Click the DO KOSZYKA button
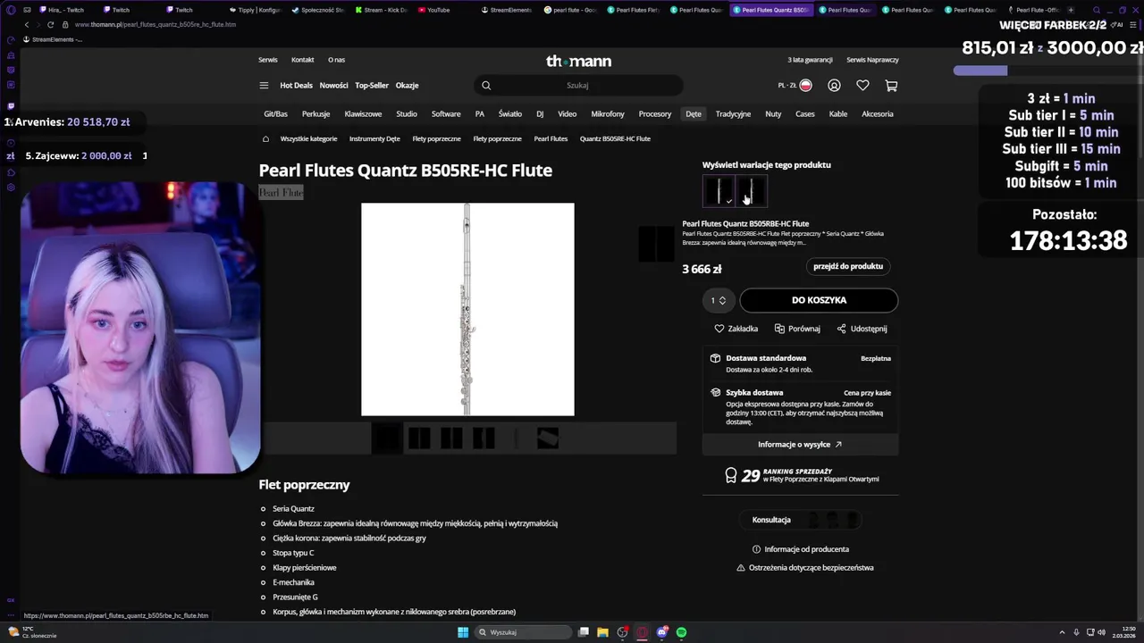The width and height of the screenshot is (1144, 643). pos(819,300)
